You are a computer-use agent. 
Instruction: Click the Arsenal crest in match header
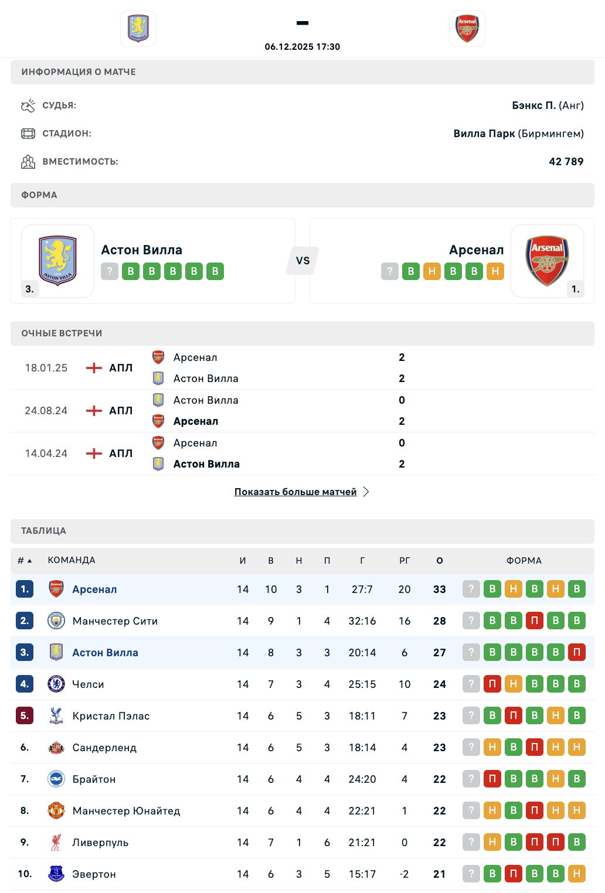pos(467,29)
